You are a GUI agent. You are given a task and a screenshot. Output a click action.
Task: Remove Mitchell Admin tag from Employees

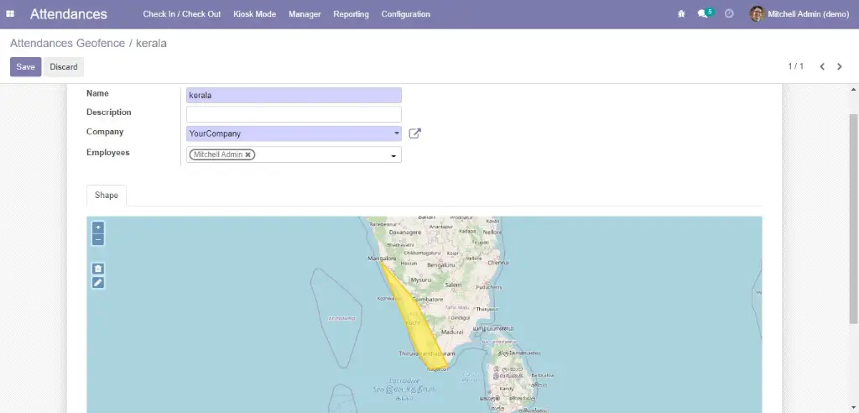pyautogui.click(x=249, y=154)
